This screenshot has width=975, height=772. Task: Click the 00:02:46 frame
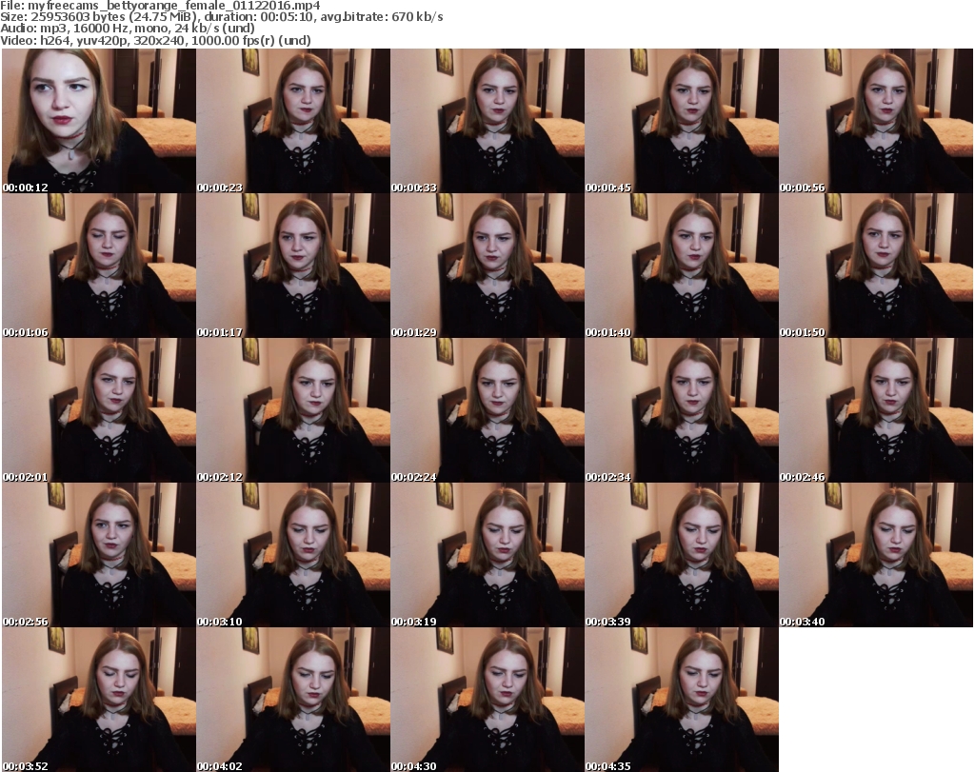tap(875, 410)
